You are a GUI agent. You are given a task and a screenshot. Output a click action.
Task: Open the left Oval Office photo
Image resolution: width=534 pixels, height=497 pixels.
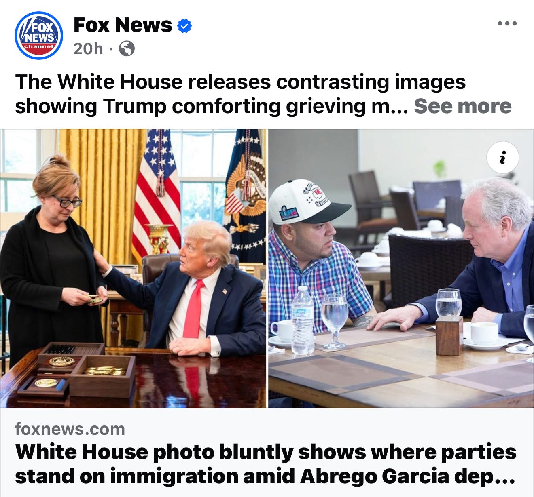[x=133, y=268]
